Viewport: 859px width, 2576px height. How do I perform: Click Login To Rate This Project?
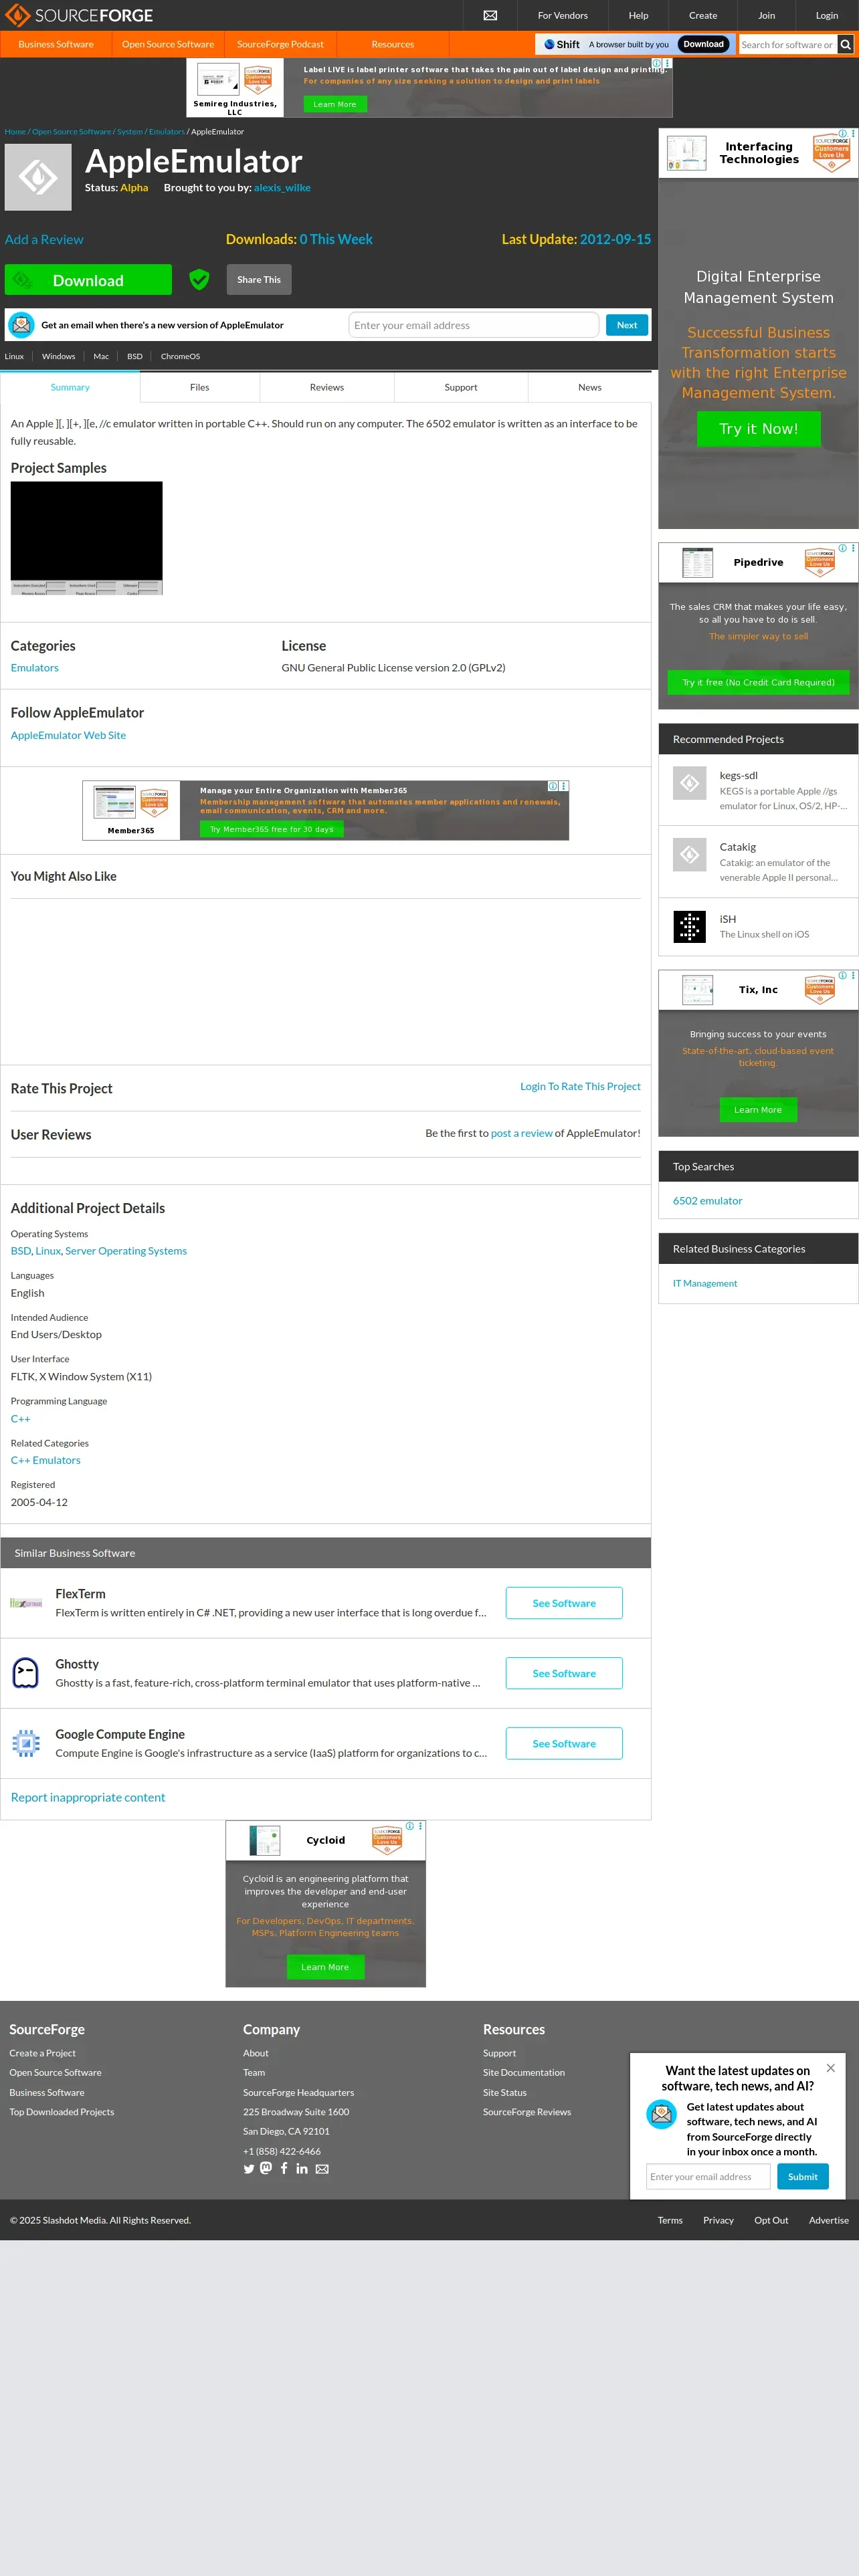580,1086
